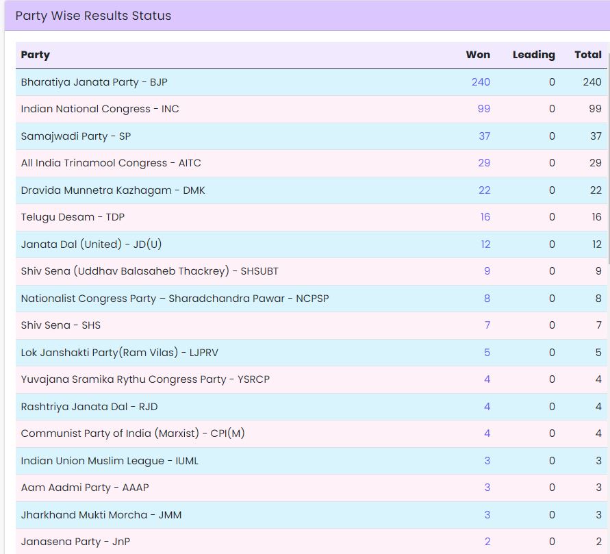
Task: Open BJP's 240 won seats link
Action: (x=481, y=82)
